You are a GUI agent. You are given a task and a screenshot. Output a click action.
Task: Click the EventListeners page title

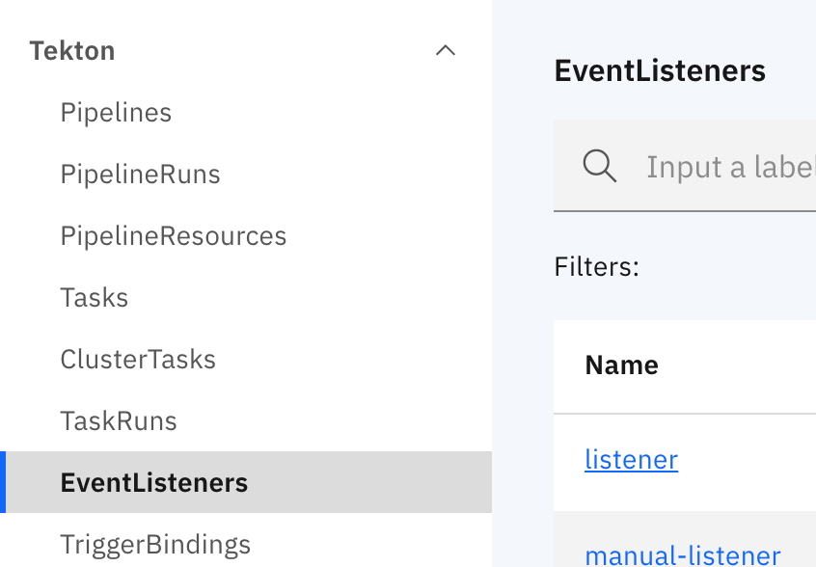pos(660,70)
